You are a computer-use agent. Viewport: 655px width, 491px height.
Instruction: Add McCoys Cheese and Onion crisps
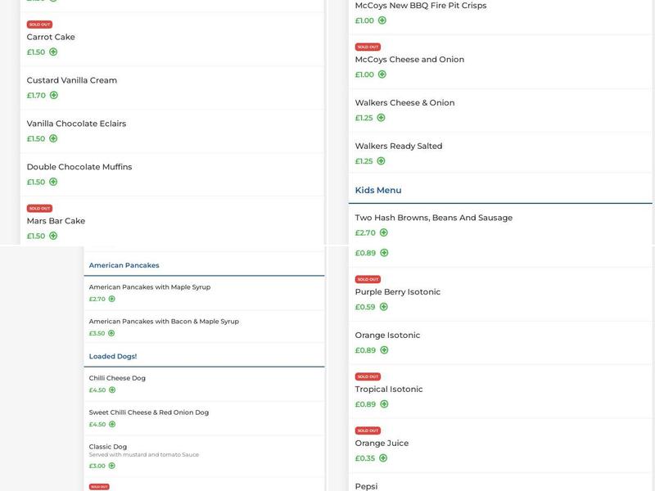382,74
